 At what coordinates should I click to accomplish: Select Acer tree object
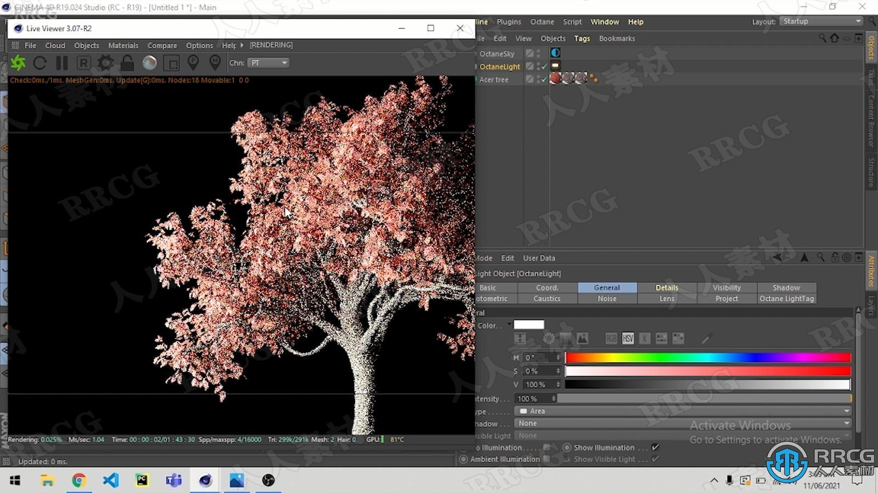[x=494, y=79]
